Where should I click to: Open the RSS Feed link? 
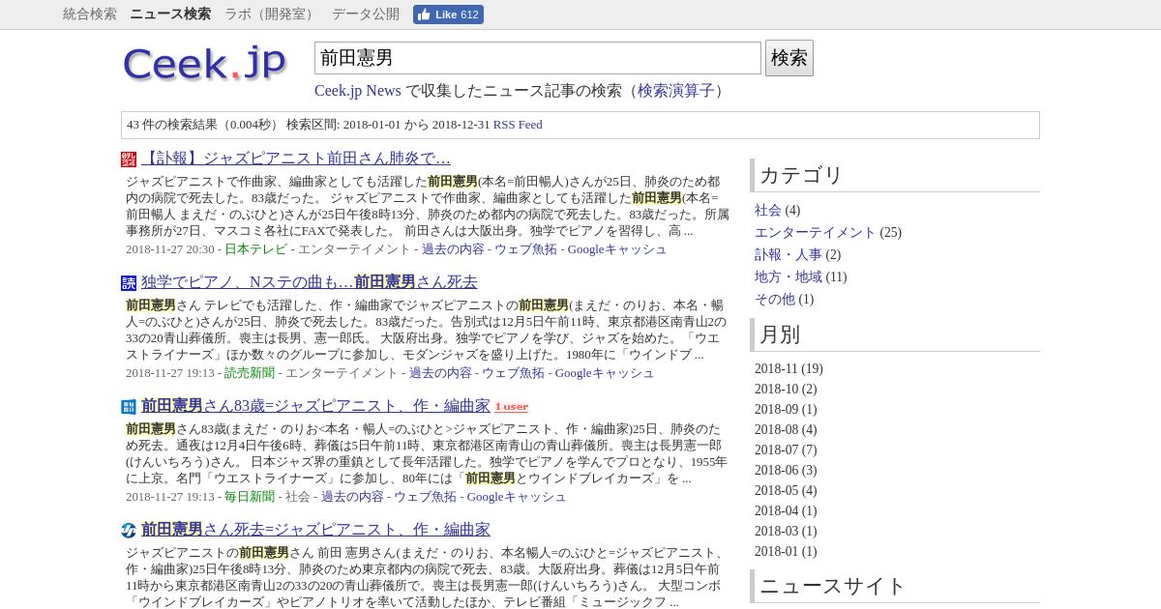pyautogui.click(x=518, y=125)
